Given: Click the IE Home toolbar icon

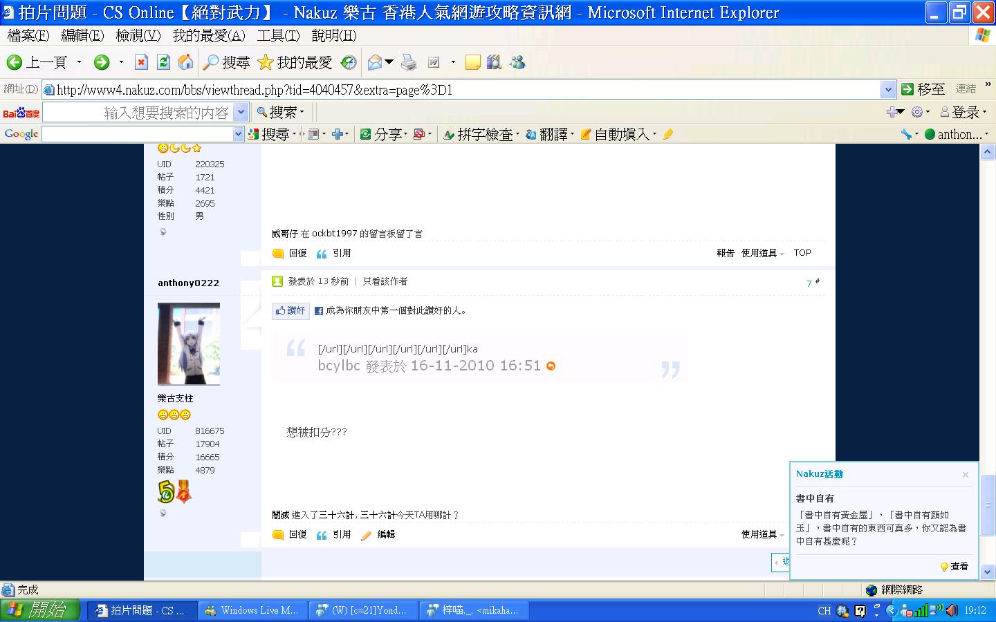Looking at the screenshot, I should coord(185,63).
